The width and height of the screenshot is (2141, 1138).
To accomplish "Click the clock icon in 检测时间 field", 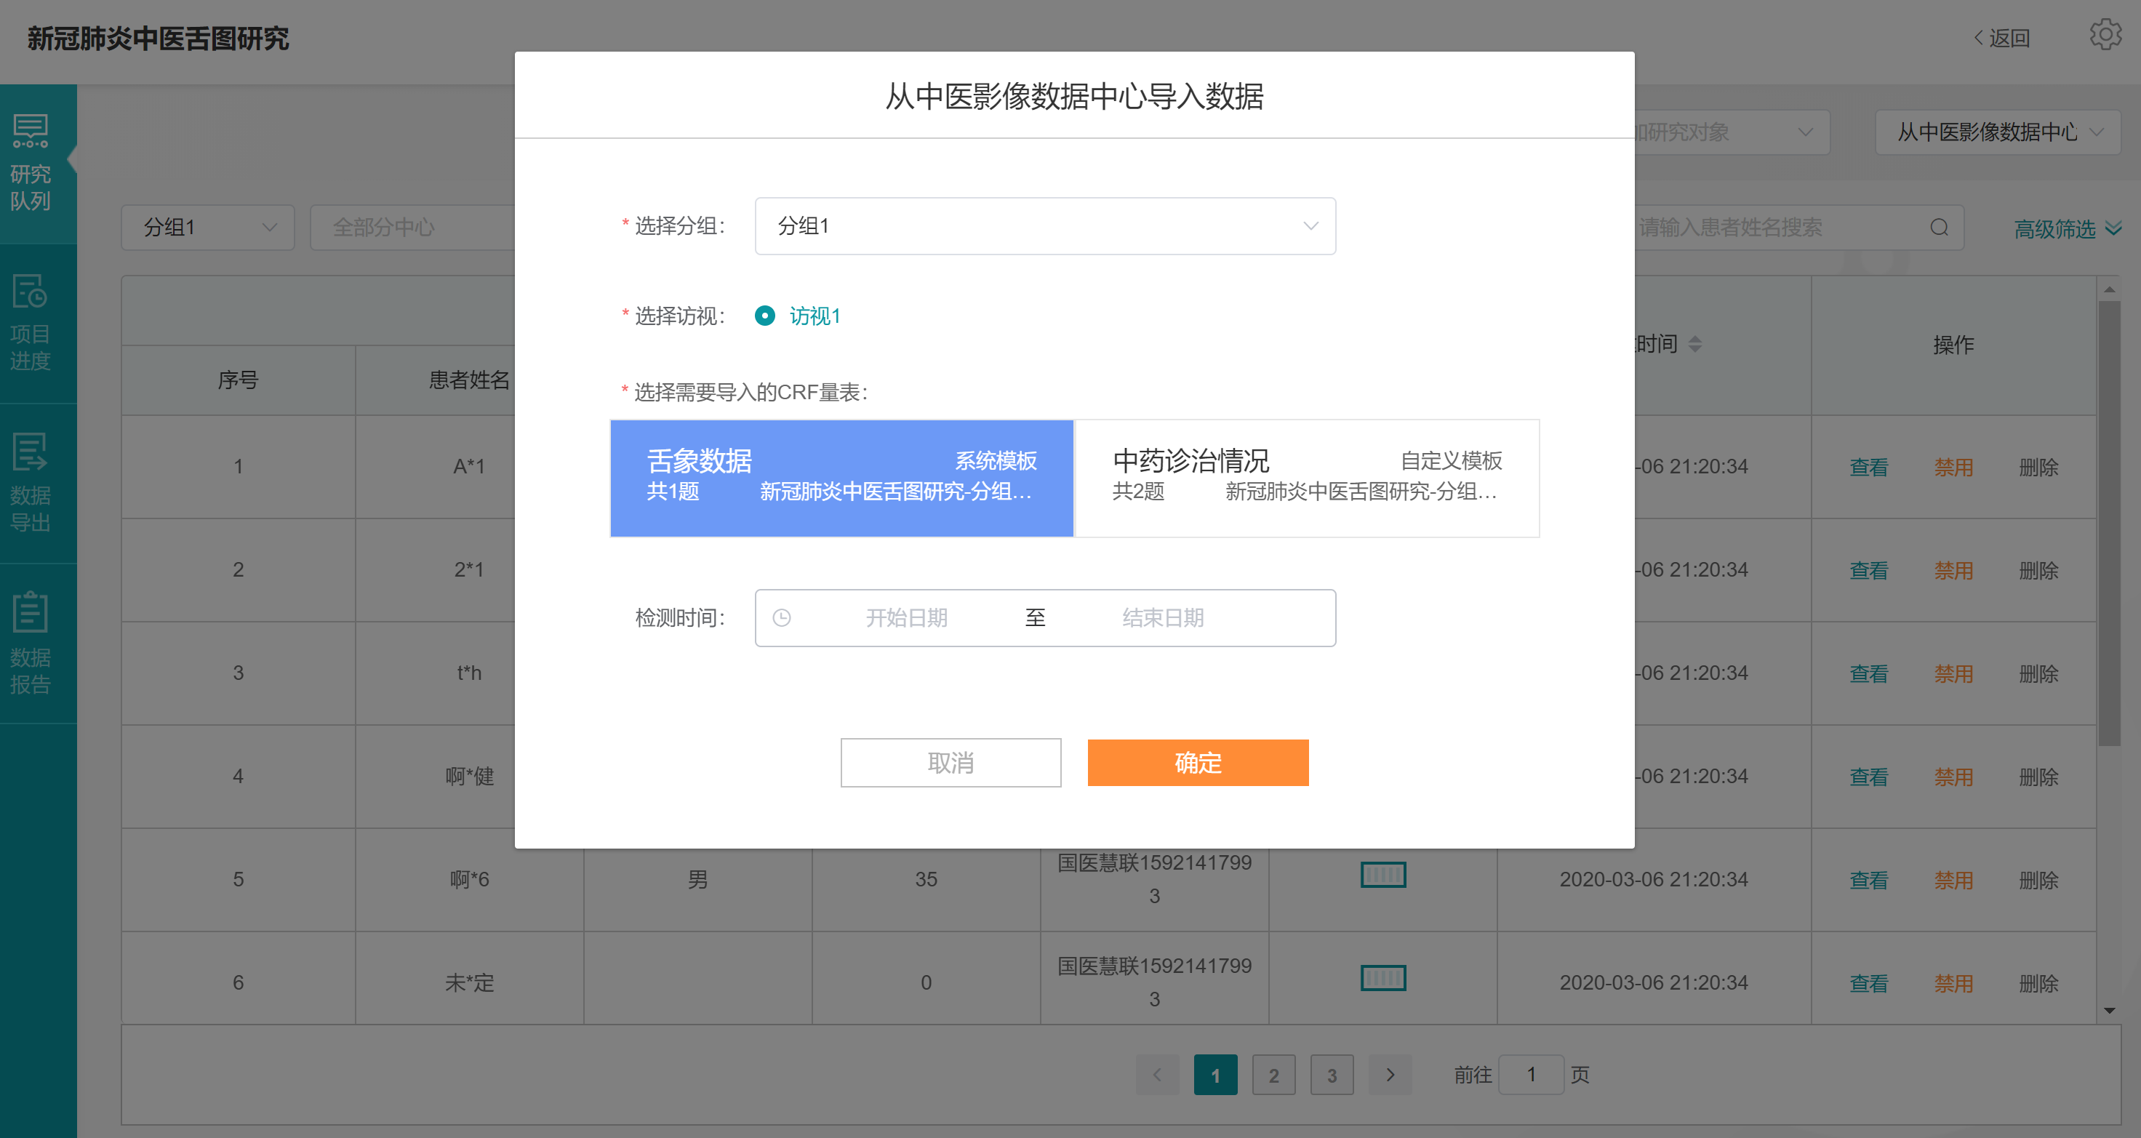I will click(x=781, y=617).
